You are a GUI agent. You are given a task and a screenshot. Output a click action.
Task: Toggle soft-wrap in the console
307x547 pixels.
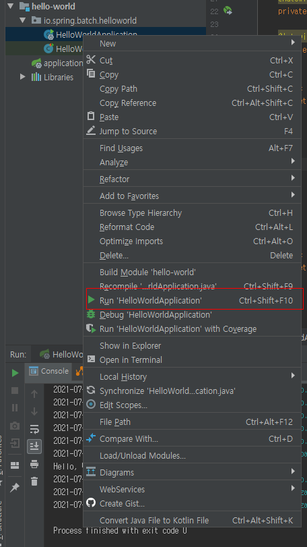(x=34, y=429)
